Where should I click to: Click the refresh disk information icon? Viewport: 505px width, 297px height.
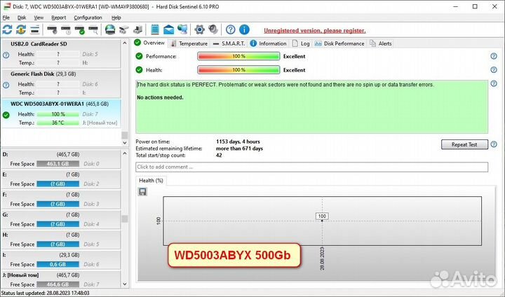pyautogui.click(x=7, y=30)
